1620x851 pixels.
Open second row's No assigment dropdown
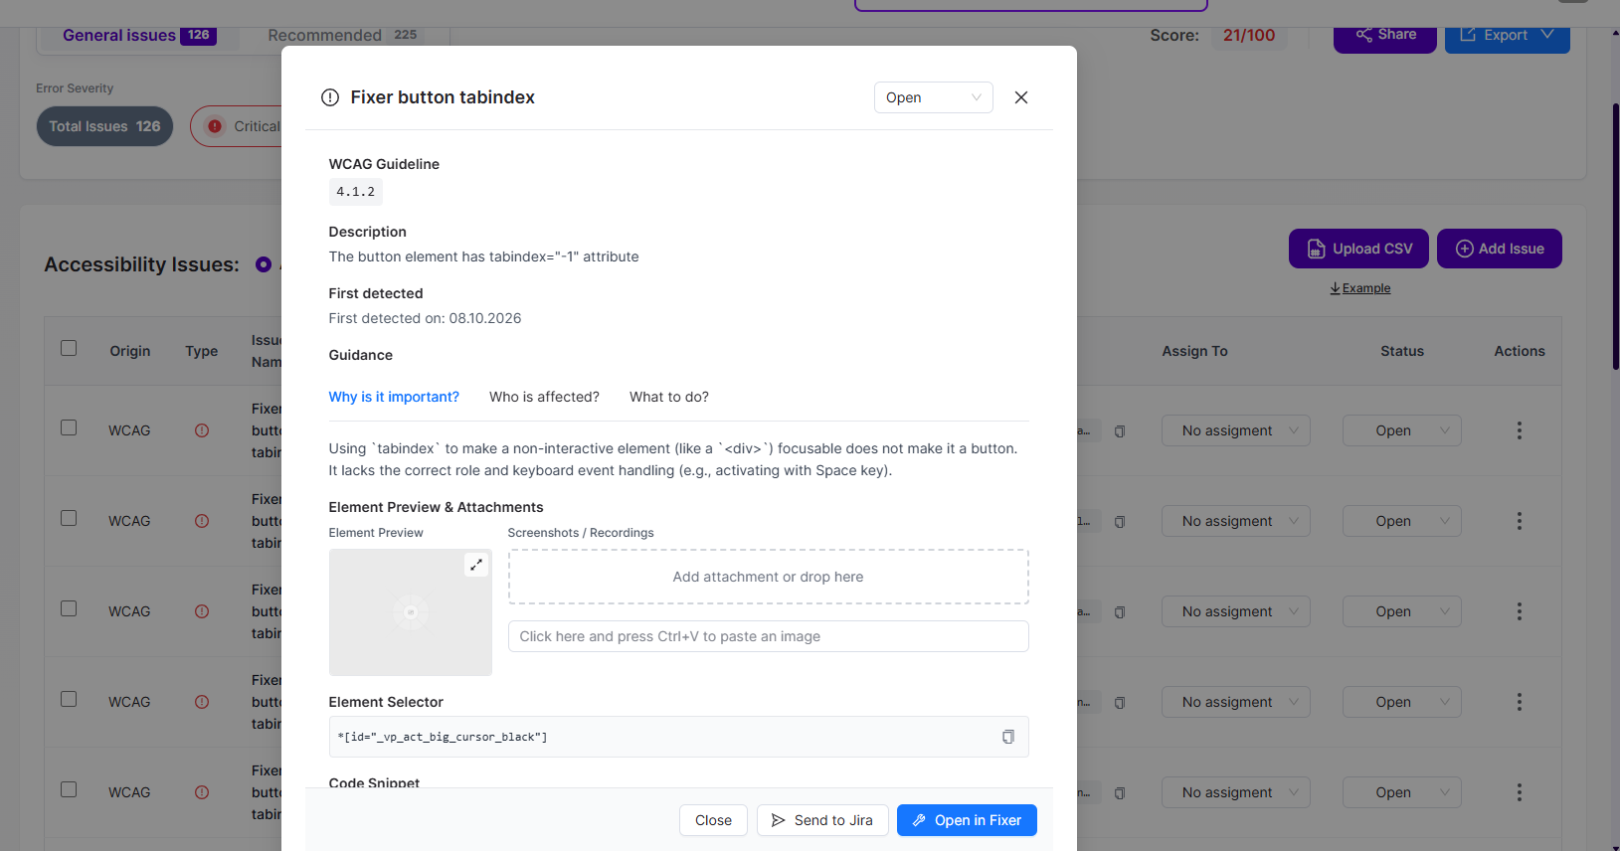[x=1235, y=521]
